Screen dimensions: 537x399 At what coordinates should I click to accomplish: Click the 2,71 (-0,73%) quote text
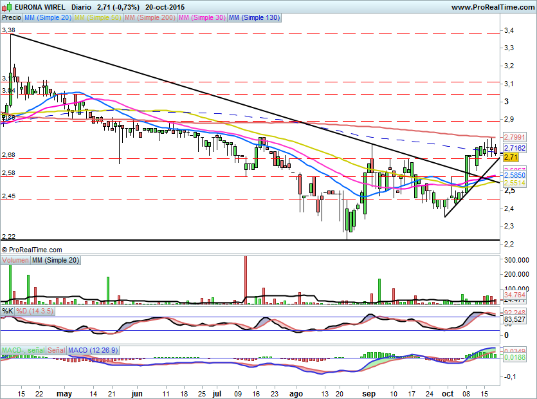point(118,7)
